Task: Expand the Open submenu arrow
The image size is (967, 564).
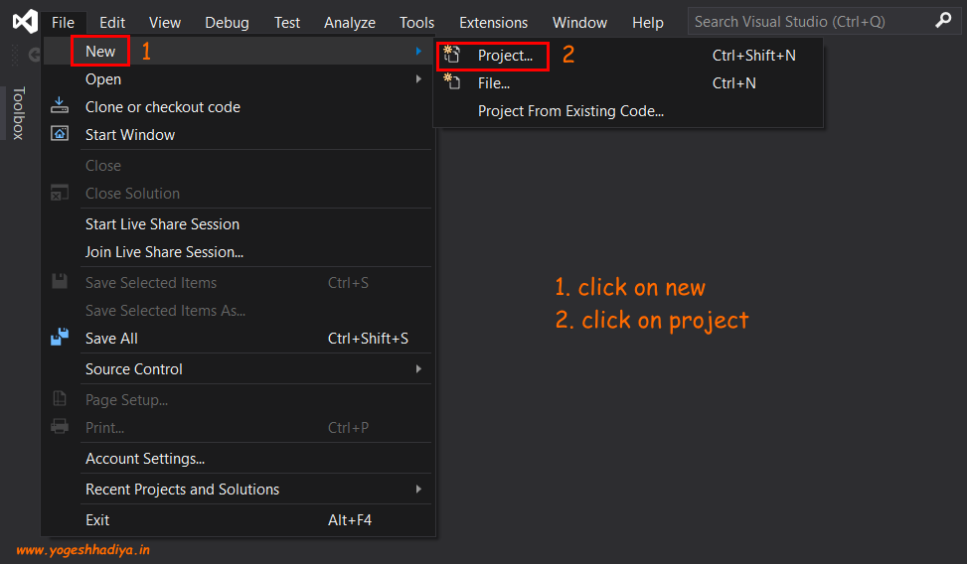Action: (419, 79)
